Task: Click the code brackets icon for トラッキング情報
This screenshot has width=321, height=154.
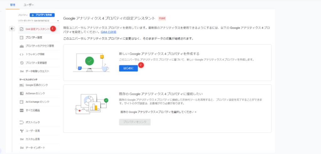Action: [x=22, y=54]
